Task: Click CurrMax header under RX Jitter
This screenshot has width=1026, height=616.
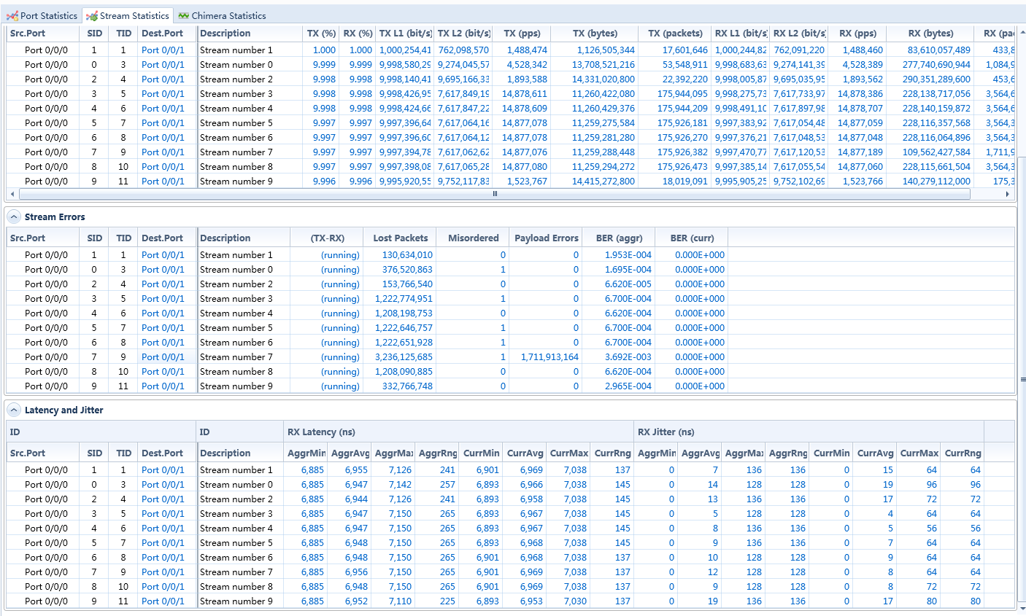Action: pos(919,453)
